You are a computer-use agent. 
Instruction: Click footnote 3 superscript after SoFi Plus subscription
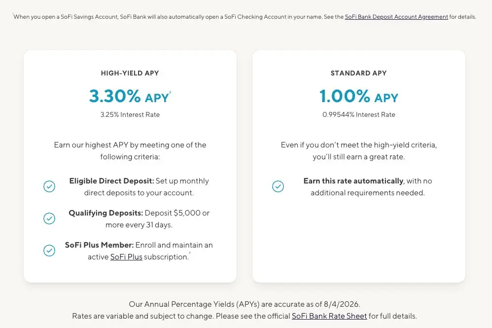point(190,253)
